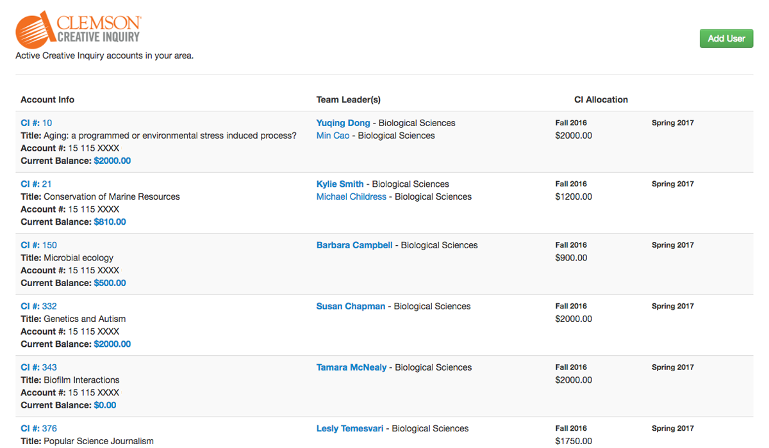The width and height of the screenshot is (769, 448).
Task: Open Barbara Campbell's profile
Action: click(x=354, y=244)
